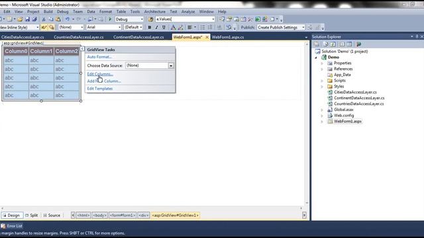
Task: Collapse the Demo project node
Action: coord(316,58)
